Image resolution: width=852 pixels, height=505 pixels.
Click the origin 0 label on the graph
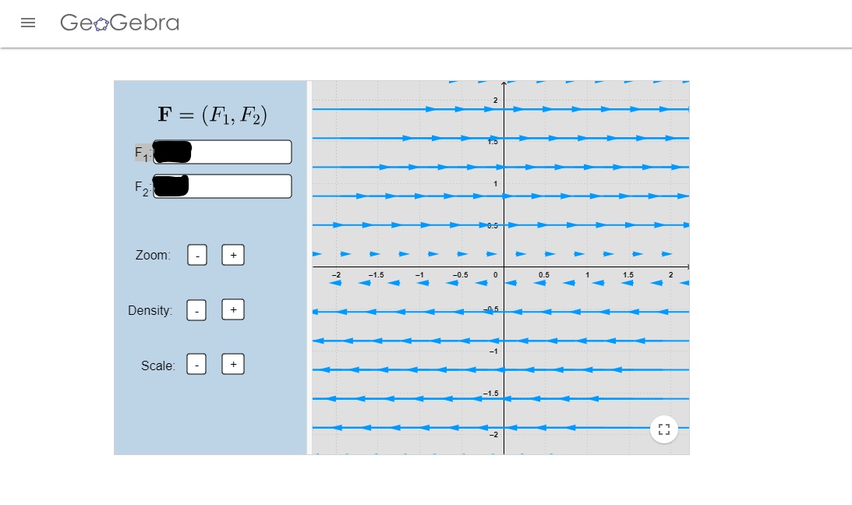tap(495, 275)
